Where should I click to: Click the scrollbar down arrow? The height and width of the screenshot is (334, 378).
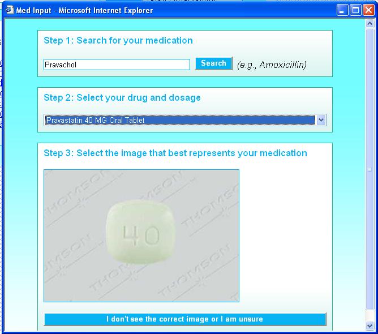click(370, 326)
